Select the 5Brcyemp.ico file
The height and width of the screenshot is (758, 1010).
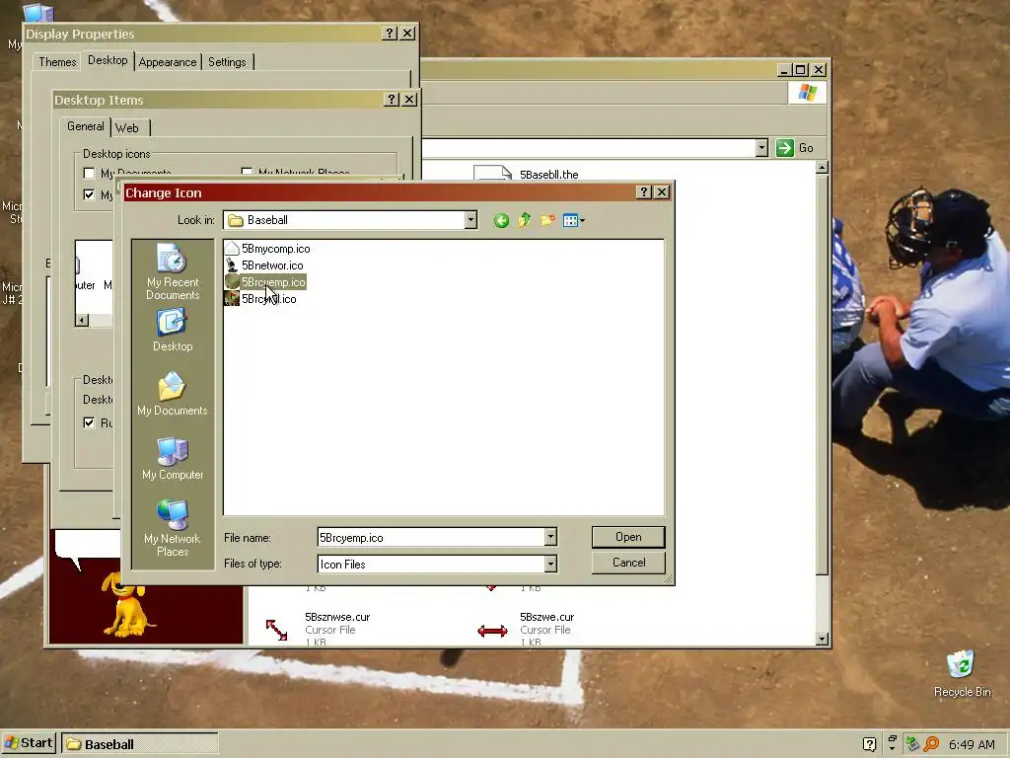265,282
